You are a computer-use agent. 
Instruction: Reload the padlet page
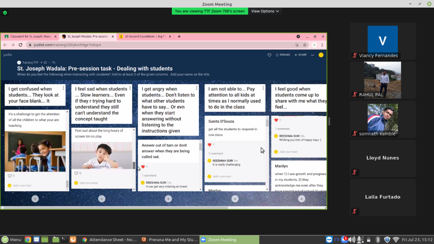[20, 45]
